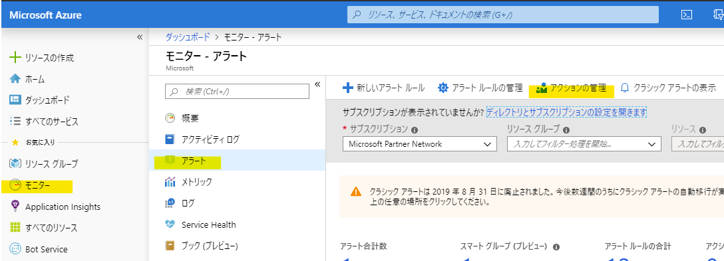Click the Resource groups cube icon

[15, 163]
